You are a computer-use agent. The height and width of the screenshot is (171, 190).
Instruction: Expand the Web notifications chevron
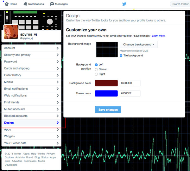tap(58, 96)
